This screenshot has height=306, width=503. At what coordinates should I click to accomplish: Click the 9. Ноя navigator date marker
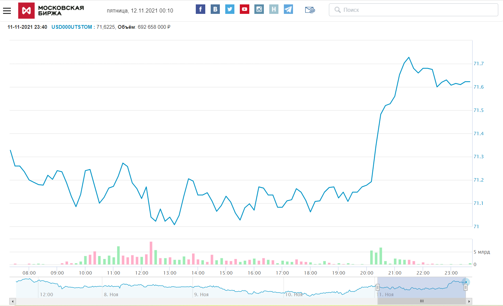click(201, 295)
